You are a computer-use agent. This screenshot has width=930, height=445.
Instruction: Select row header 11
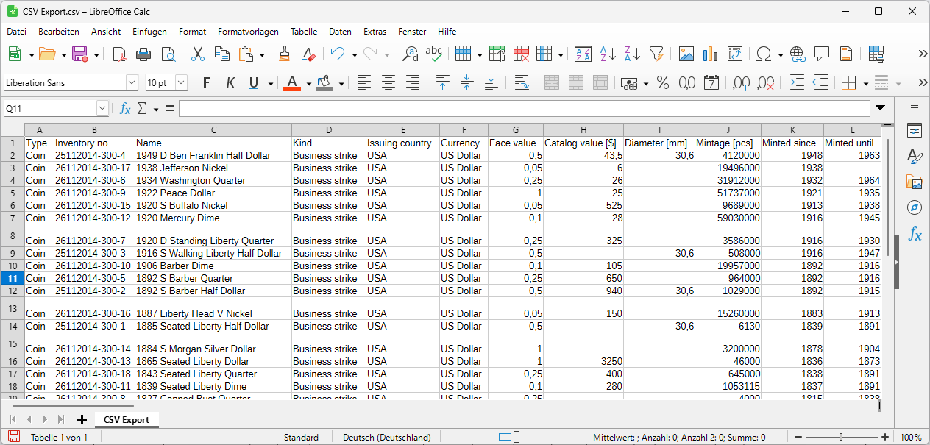[x=13, y=278]
